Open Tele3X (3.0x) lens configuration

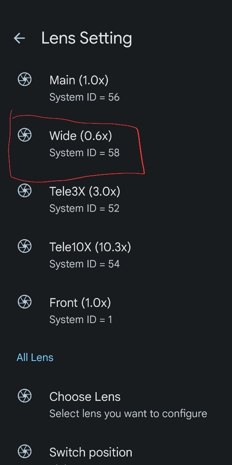click(116, 199)
